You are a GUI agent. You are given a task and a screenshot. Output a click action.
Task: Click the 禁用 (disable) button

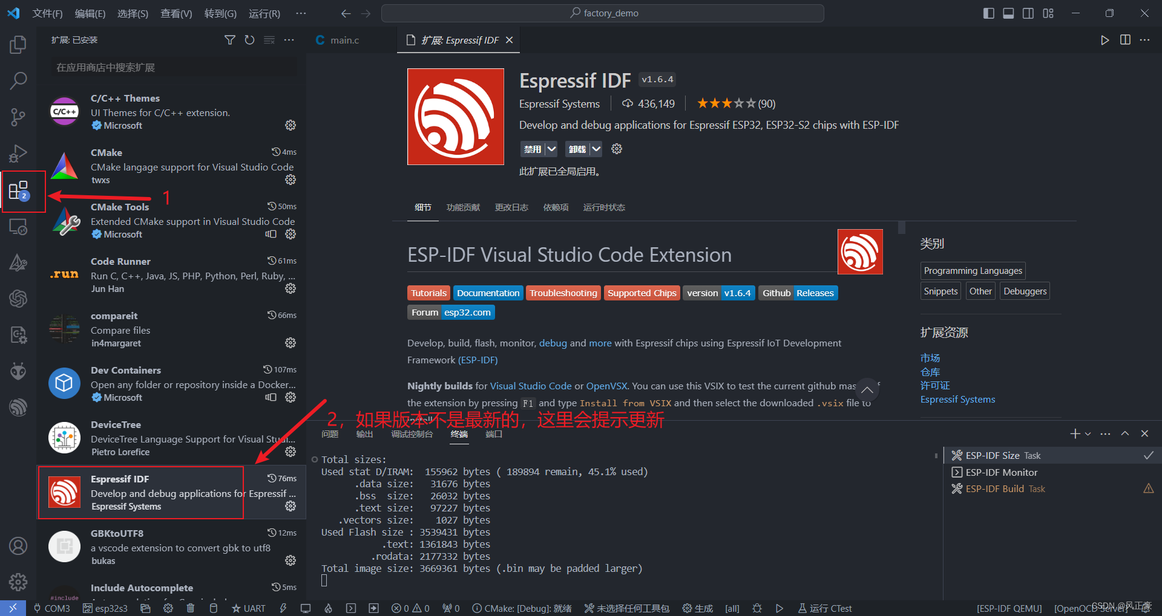tap(533, 149)
